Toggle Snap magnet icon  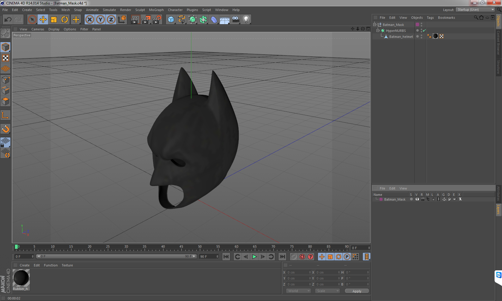tap(5, 129)
